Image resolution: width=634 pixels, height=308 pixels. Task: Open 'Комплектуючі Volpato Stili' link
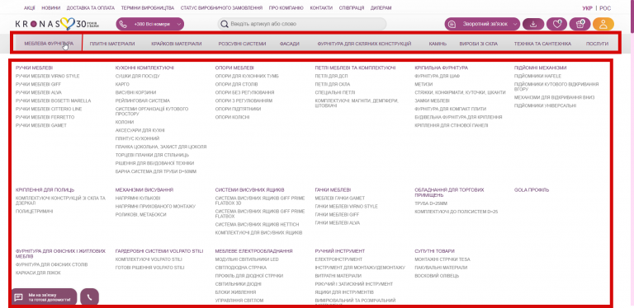pyautogui.click(x=149, y=259)
